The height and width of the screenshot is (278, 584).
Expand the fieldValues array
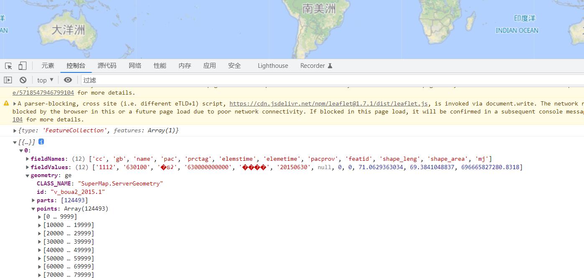(x=28, y=167)
